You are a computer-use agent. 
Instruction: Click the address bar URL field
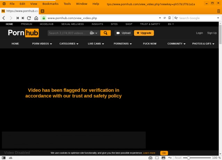point(102,18)
